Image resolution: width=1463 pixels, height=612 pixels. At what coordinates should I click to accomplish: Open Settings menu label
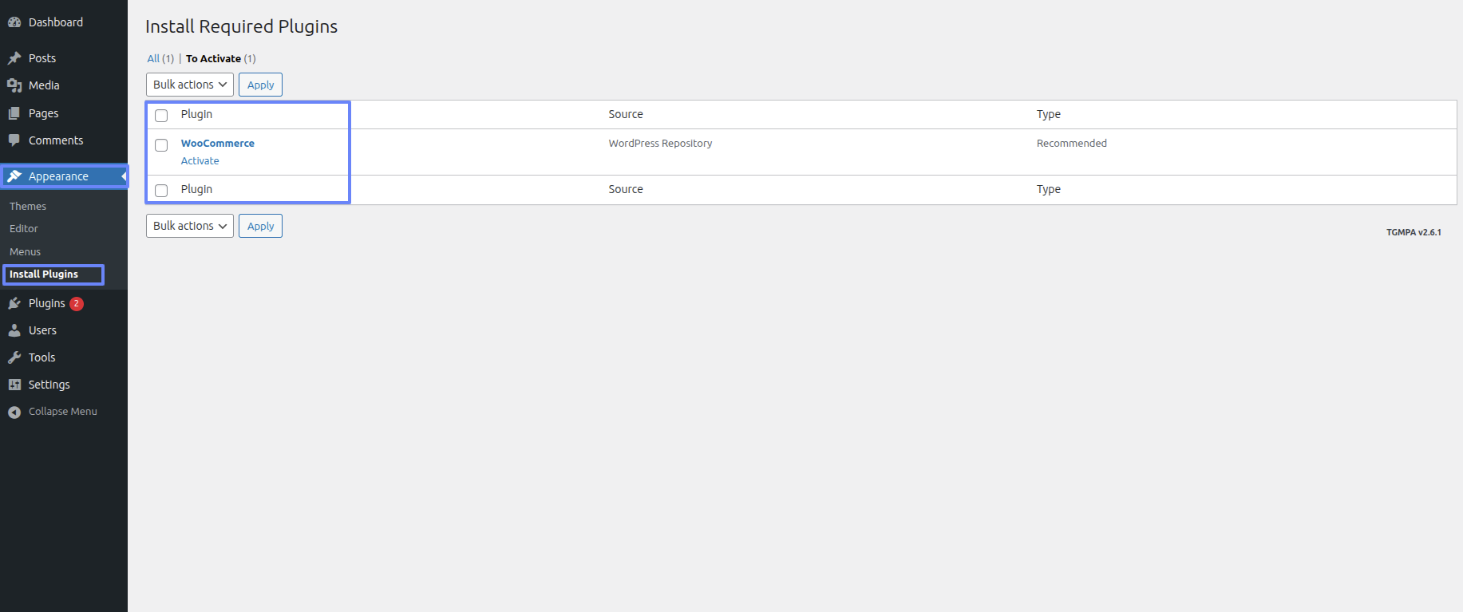click(49, 385)
